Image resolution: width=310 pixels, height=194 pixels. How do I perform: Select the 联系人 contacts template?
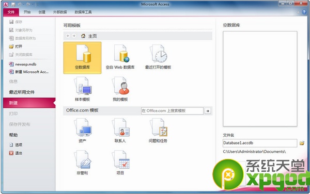click(120, 130)
